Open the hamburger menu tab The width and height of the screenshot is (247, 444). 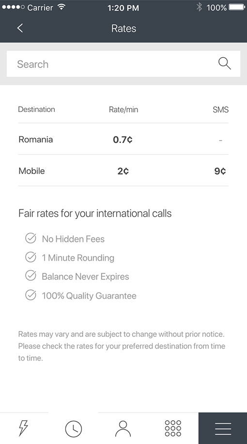(223, 428)
